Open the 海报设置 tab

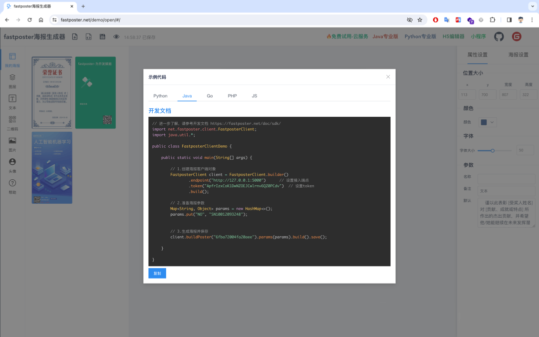pyautogui.click(x=518, y=55)
